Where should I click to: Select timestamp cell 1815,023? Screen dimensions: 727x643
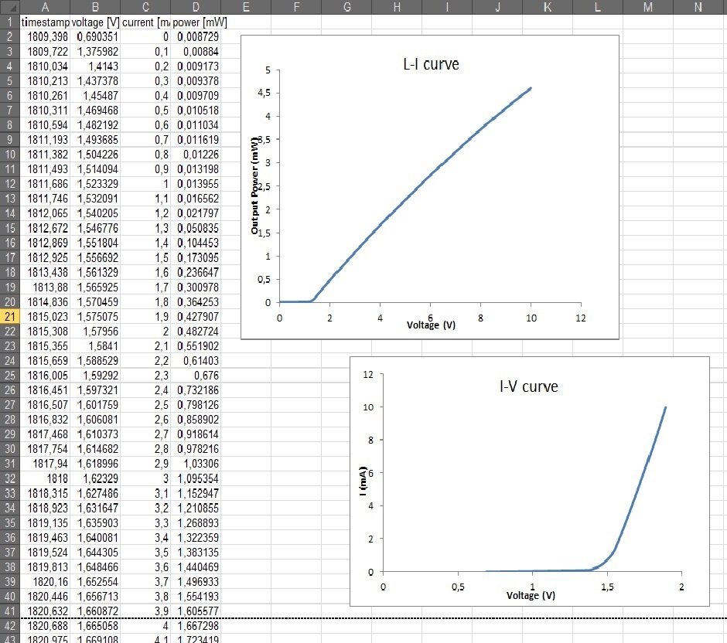[45, 317]
